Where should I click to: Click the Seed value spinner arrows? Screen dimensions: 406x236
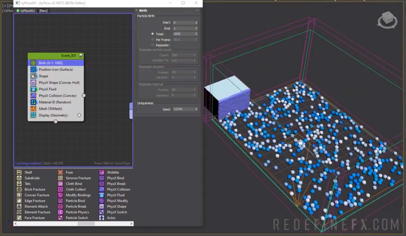tap(196, 109)
